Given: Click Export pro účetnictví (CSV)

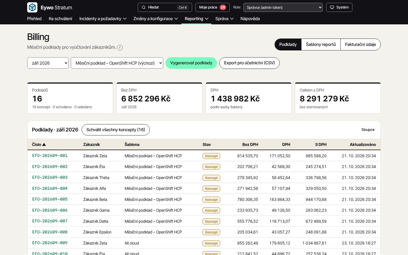Looking at the screenshot, I should 249,63.
